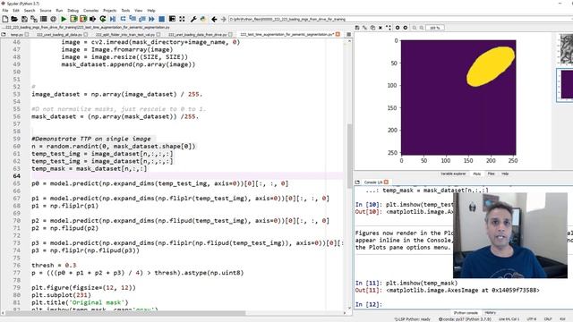Select purple mask plot thumbnail

(x=565, y=85)
